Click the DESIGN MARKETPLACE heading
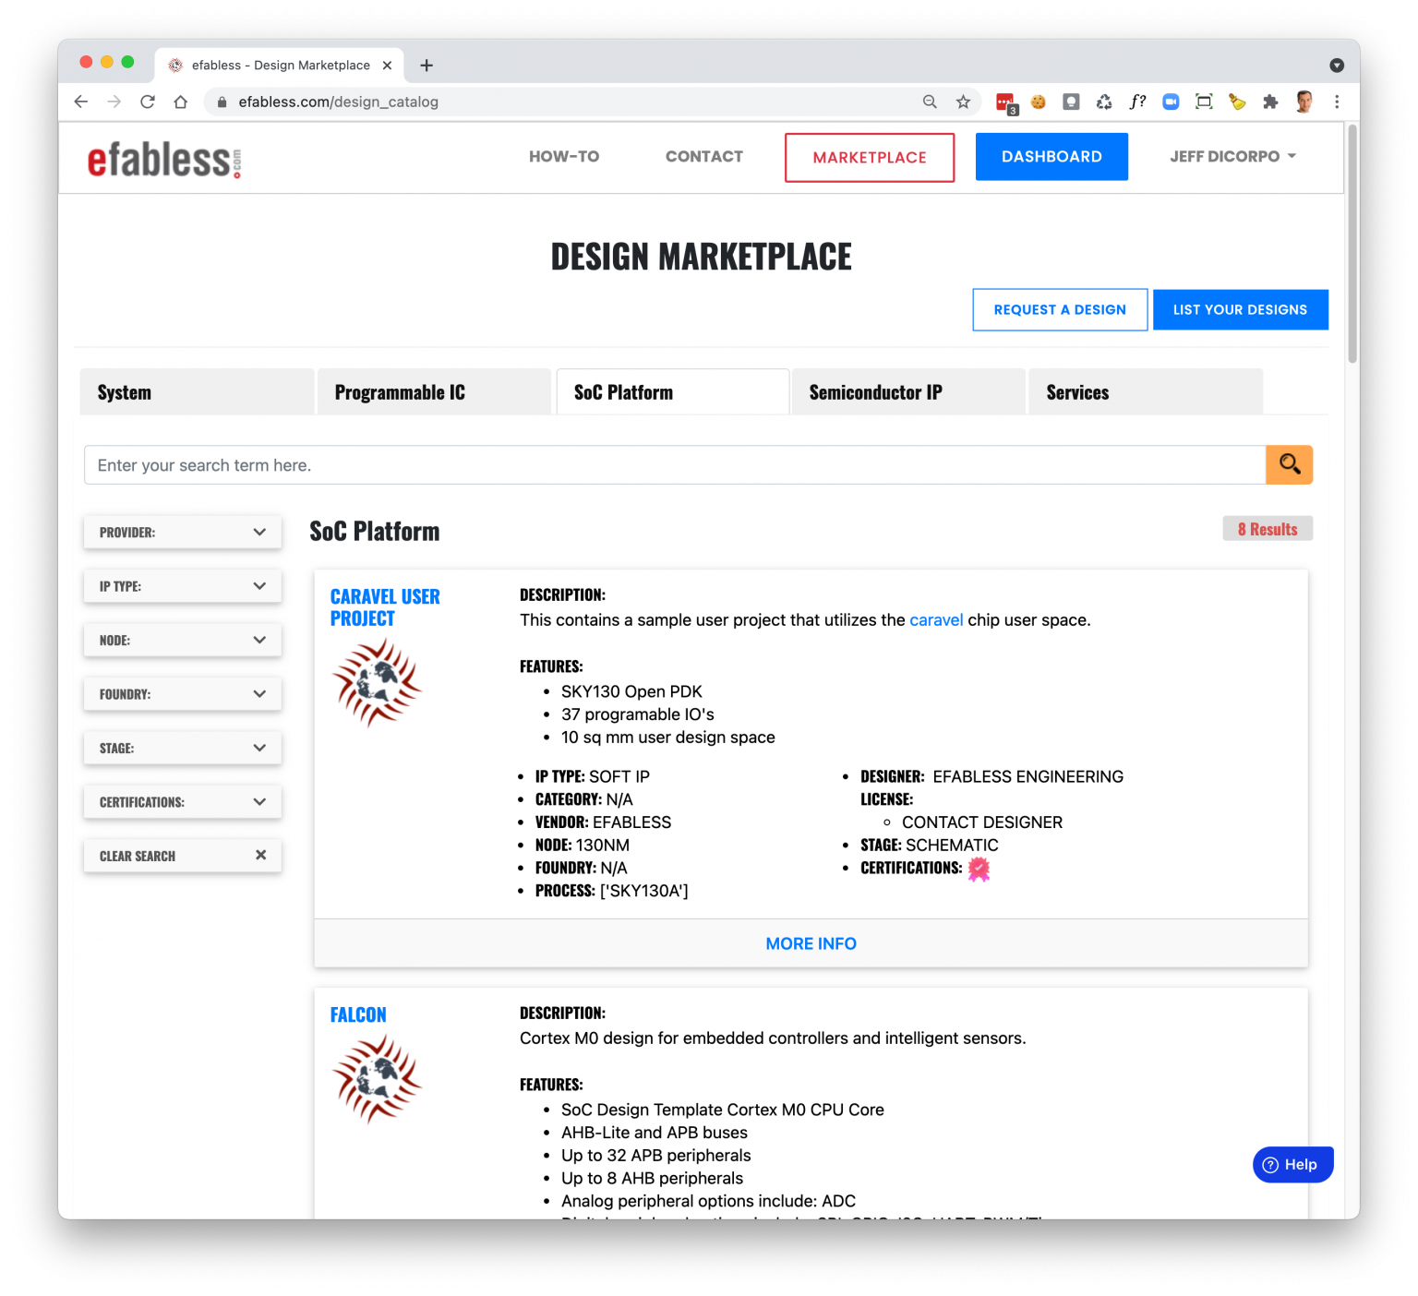The width and height of the screenshot is (1418, 1296). coord(702,257)
